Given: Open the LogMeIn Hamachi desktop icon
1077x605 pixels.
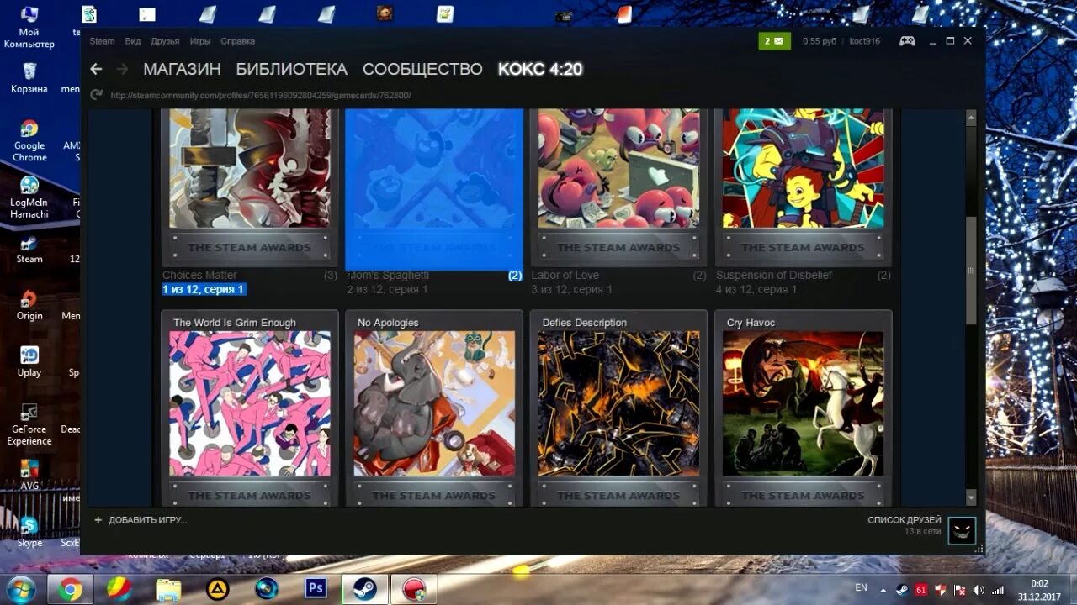Looking at the screenshot, I should tap(29, 197).
